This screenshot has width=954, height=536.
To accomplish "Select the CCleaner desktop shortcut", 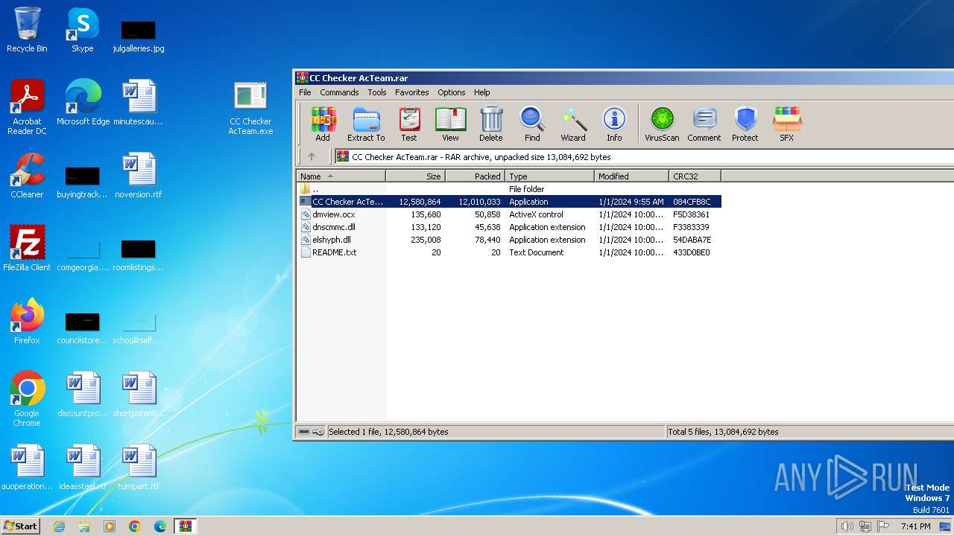I will (27, 176).
